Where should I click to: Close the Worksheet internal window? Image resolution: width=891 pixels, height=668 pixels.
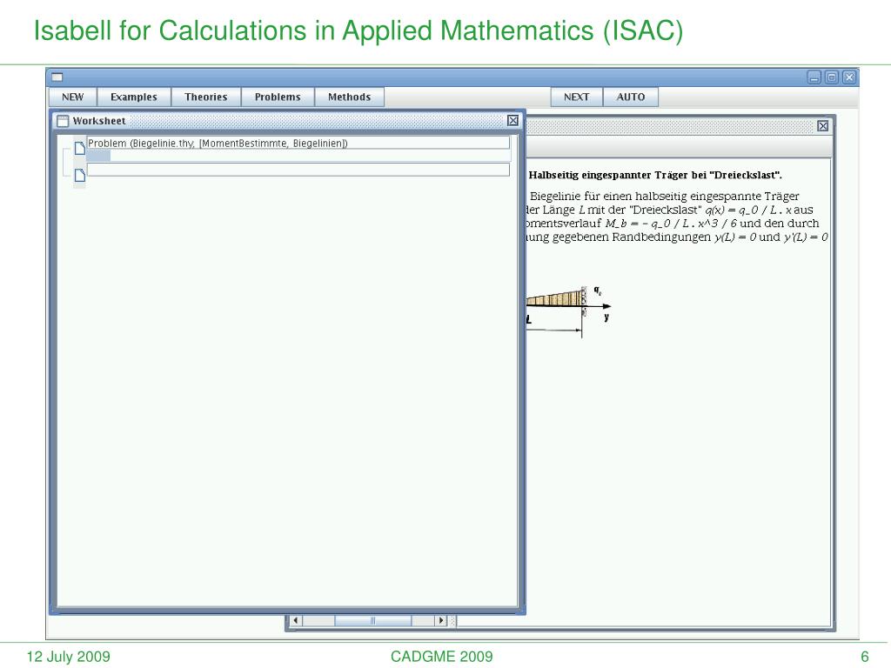[512, 120]
